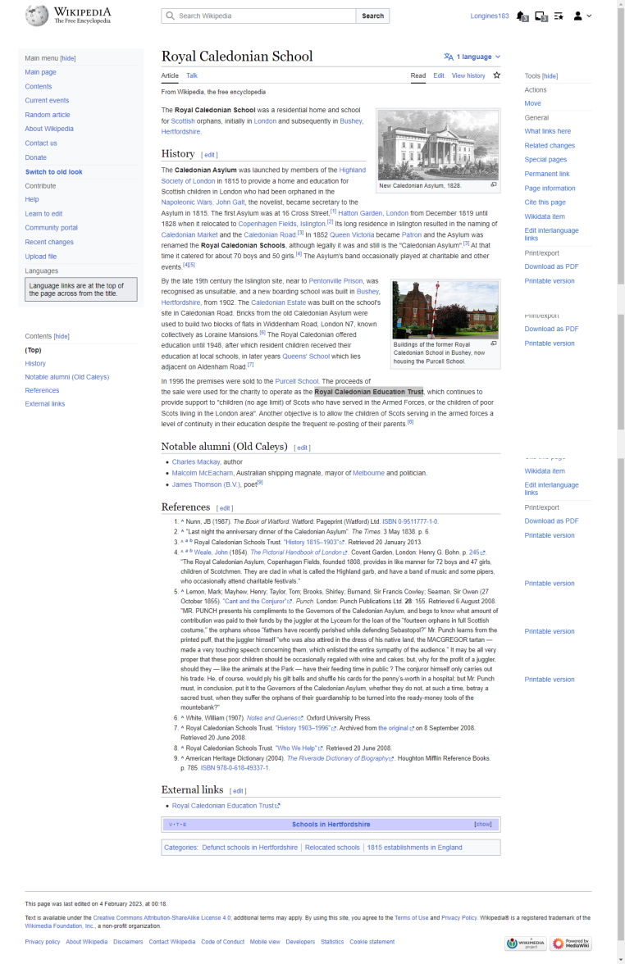Show the Schools in Hertfordshire navbox
Viewport: 625px width, 964px height.
[x=483, y=825]
